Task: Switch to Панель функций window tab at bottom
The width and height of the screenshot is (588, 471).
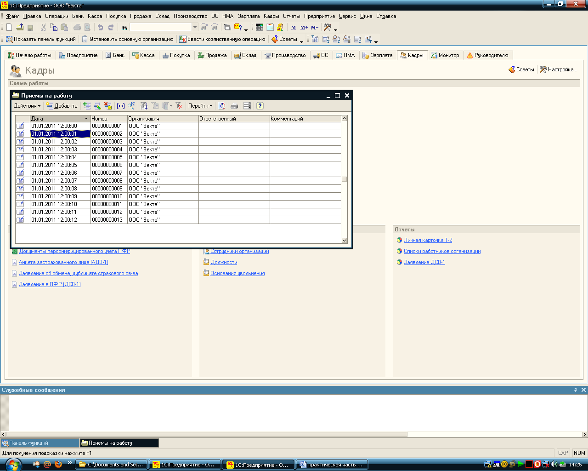Action: (40, 443)
